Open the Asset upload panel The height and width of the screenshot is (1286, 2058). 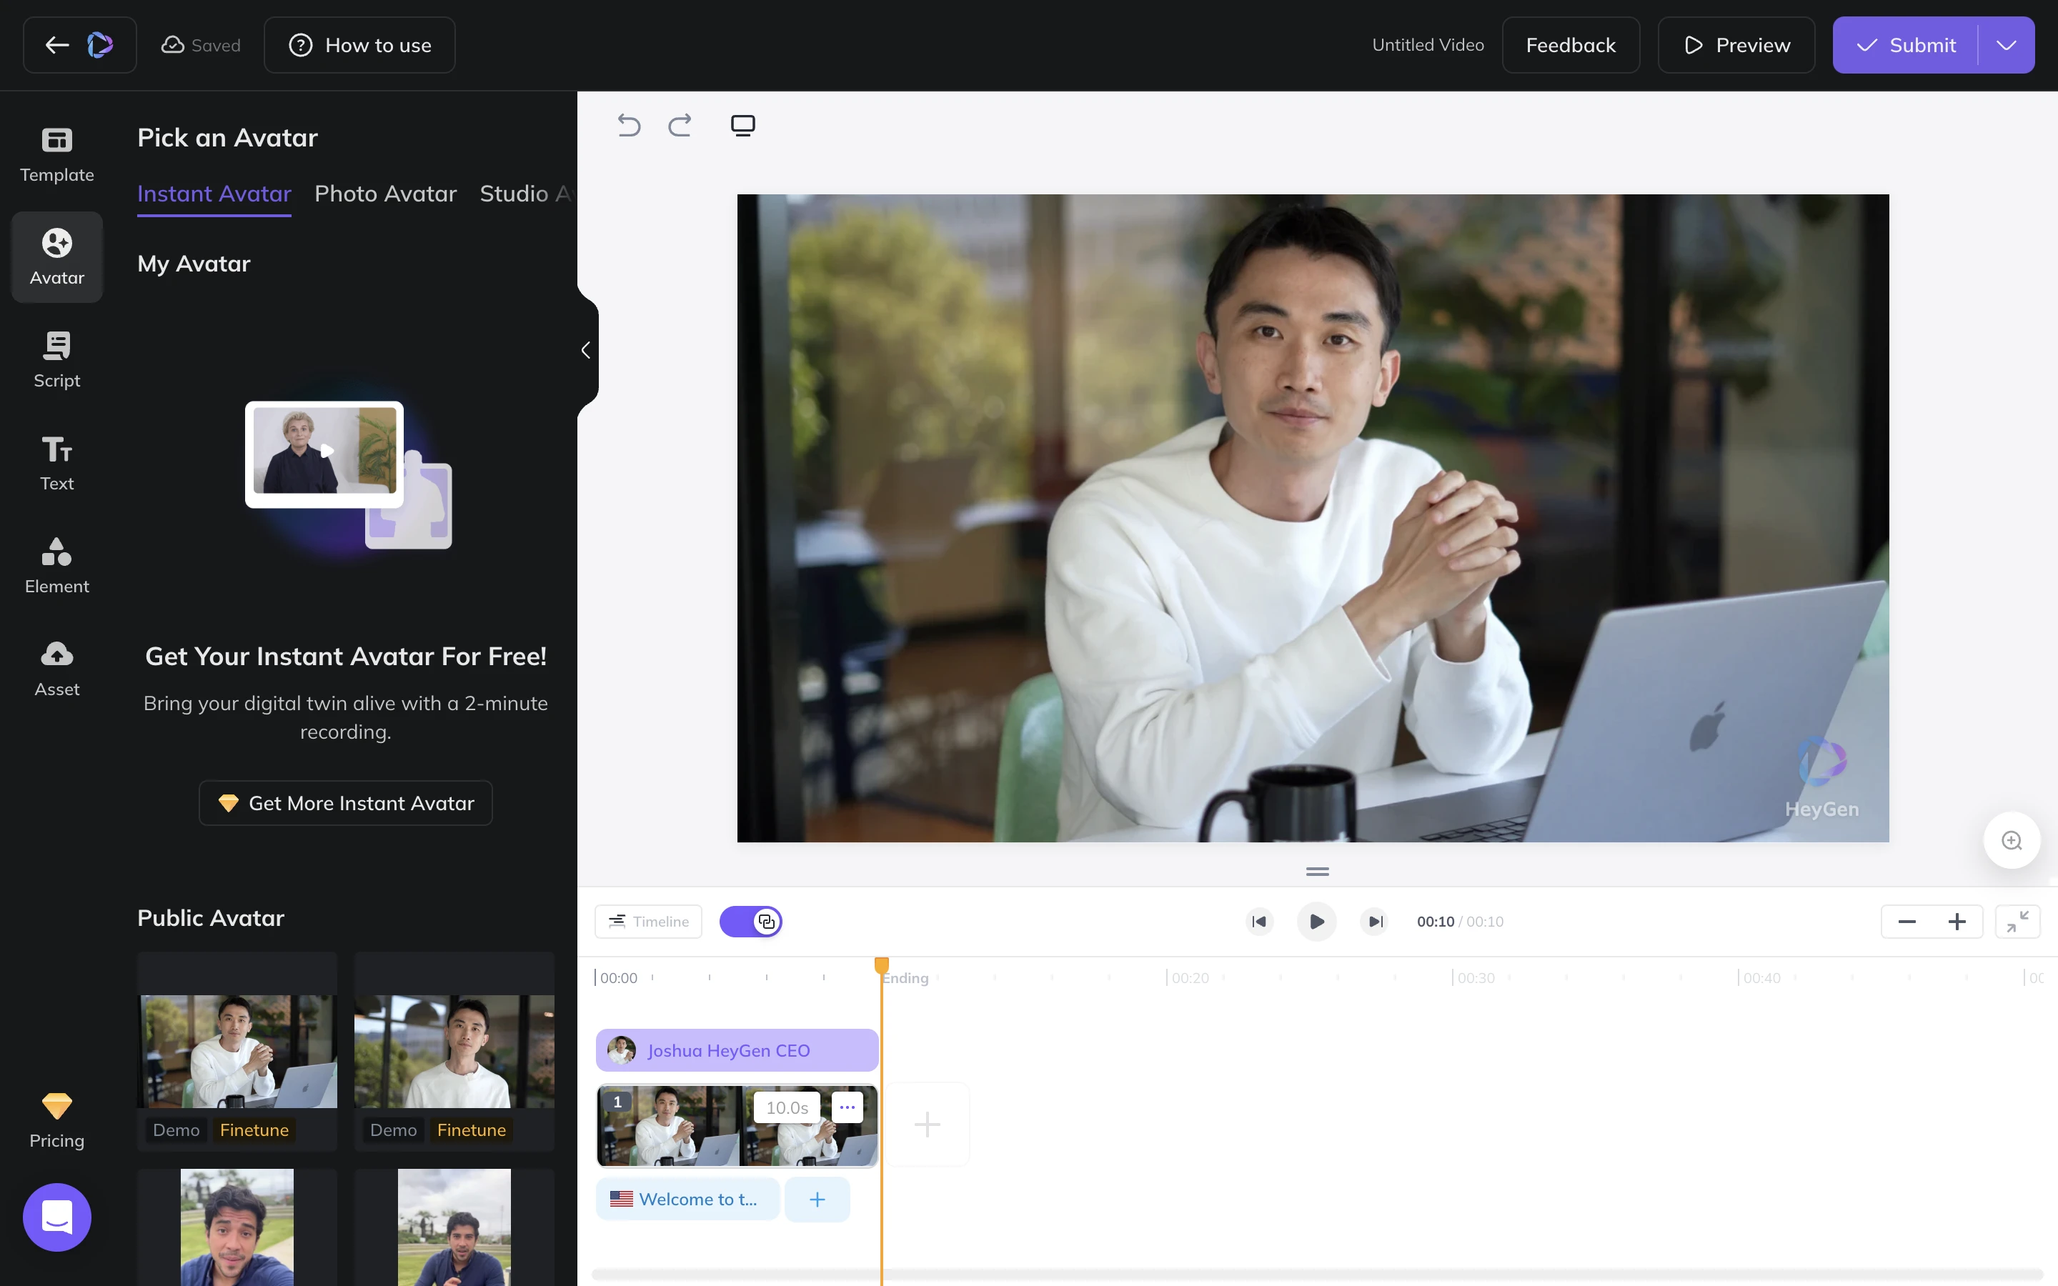point(57,669)
